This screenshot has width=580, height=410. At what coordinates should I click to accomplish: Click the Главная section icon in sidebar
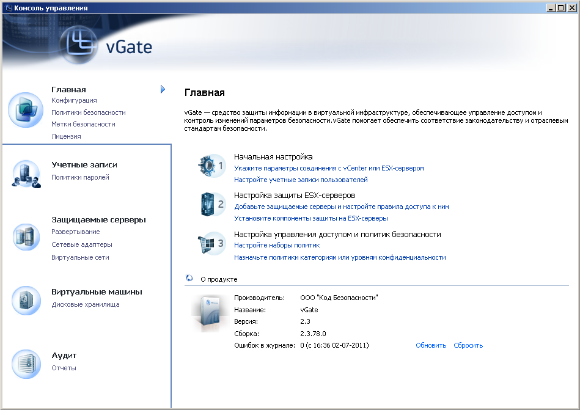pyautogui.click(x=26, y=110)
